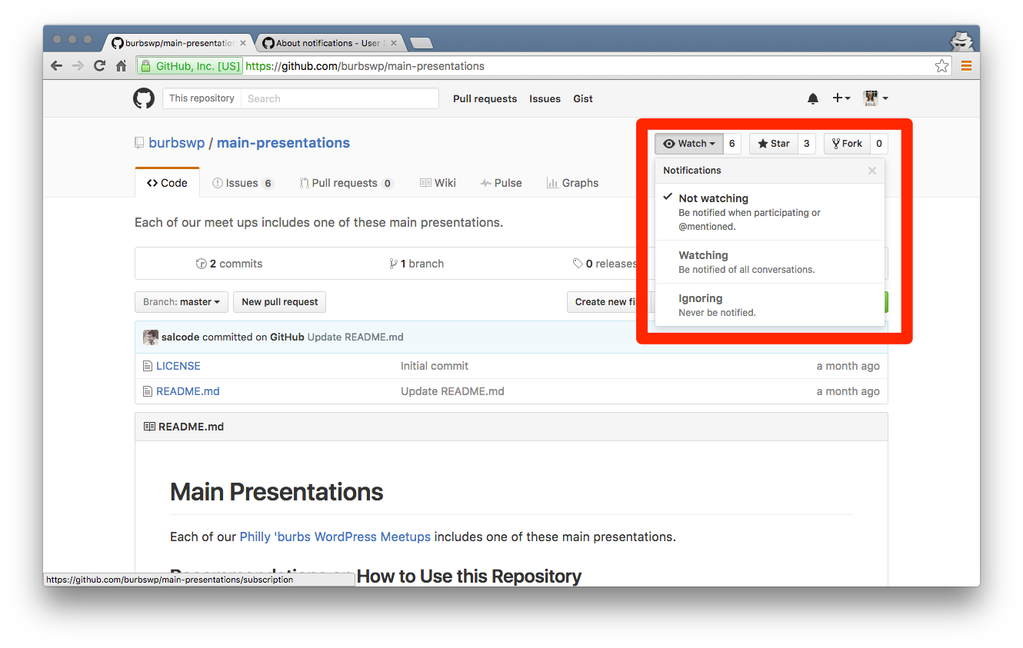The height and width of the screenshot is (648, 1023).
Task: Click the stargazers count 3
Action: (x=807, y=144)
